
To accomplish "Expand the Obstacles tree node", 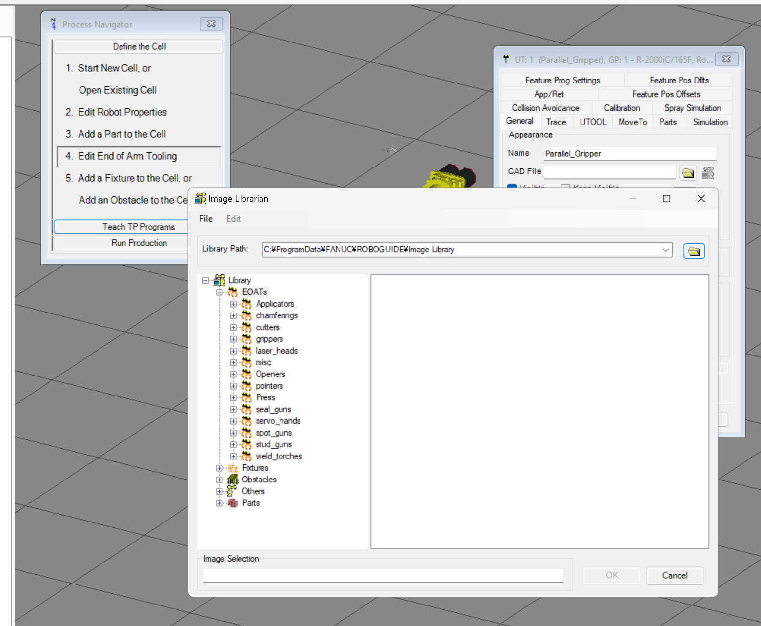I will [x=220, y=480].
